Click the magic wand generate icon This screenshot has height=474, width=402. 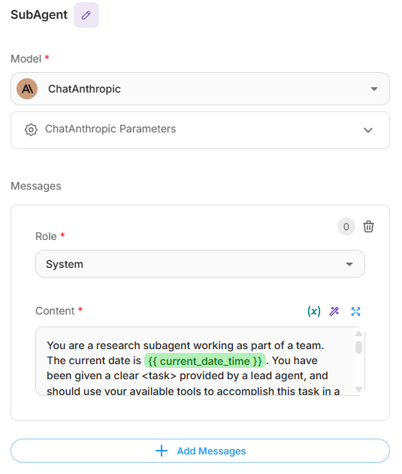click(x=334, y=311)
